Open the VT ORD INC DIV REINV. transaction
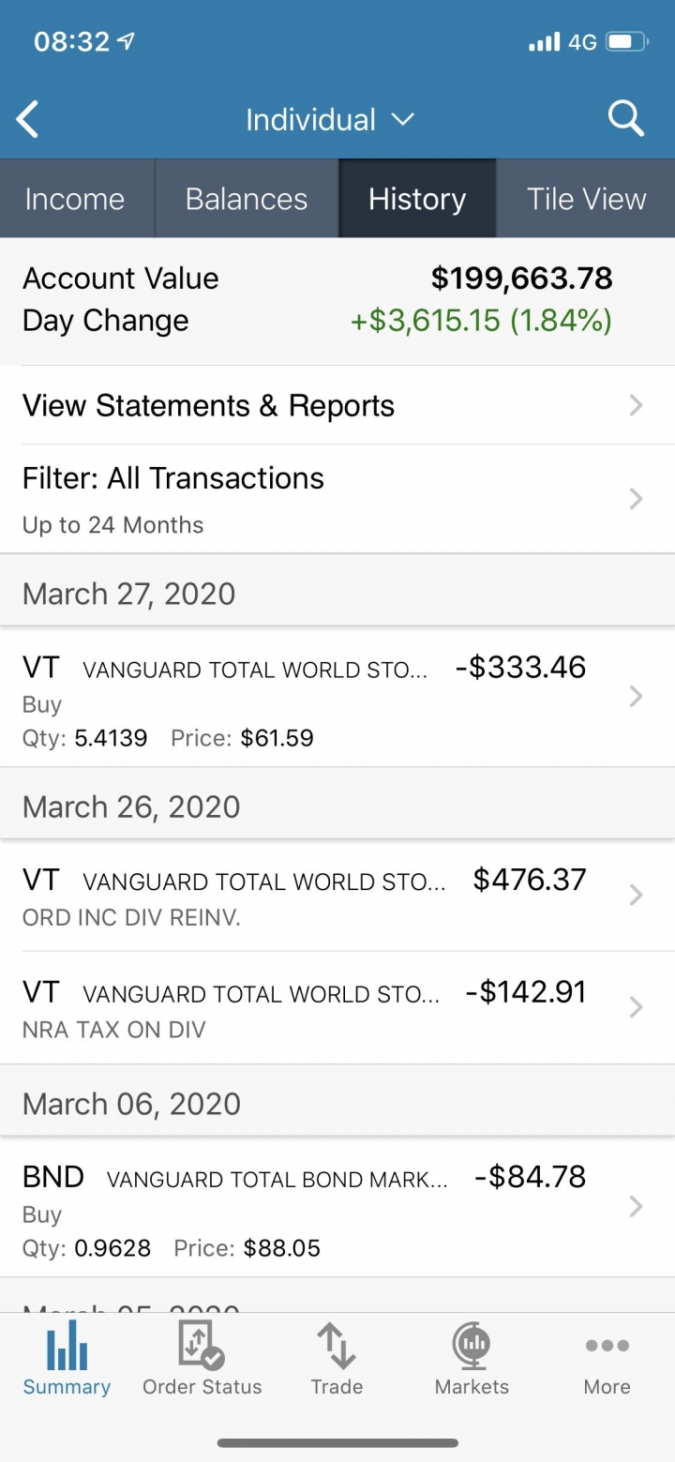This screenshot has width=675, height=1462. tap(337, 896)
